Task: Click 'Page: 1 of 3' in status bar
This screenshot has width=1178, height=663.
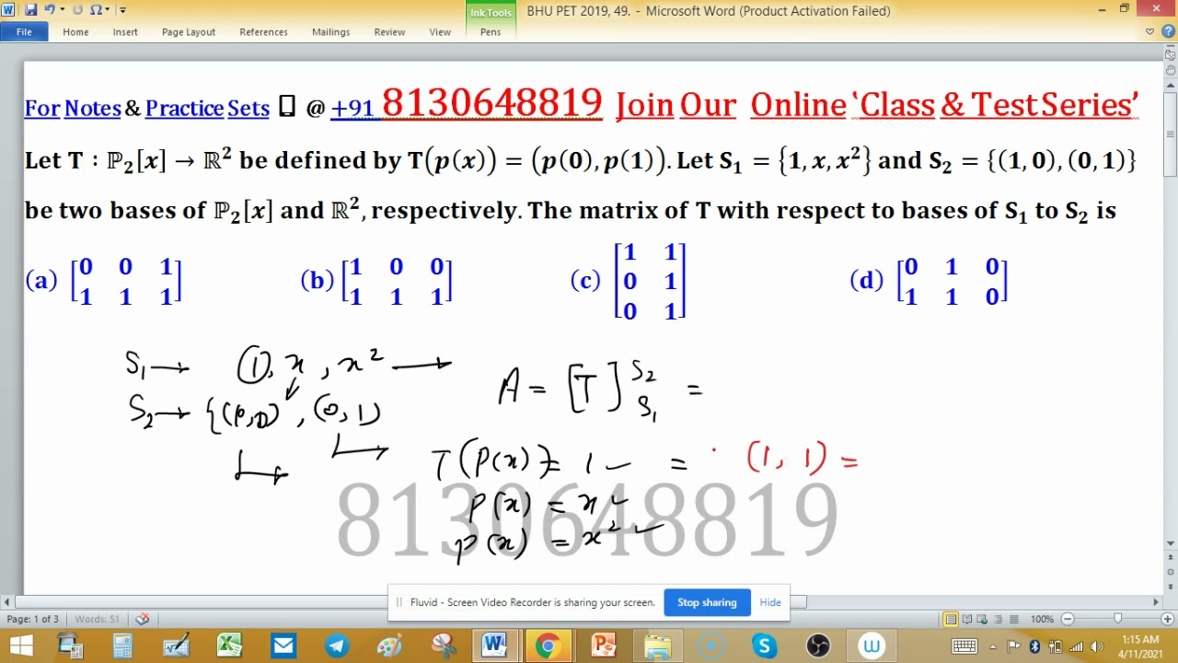Action: [x=32, y=619]
